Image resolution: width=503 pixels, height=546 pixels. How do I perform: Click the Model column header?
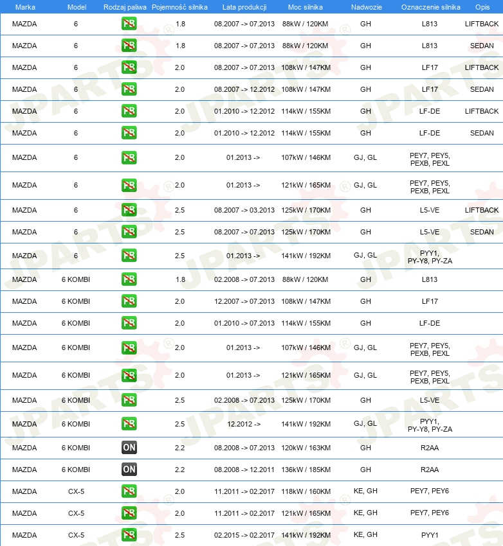tap(77, 7)
